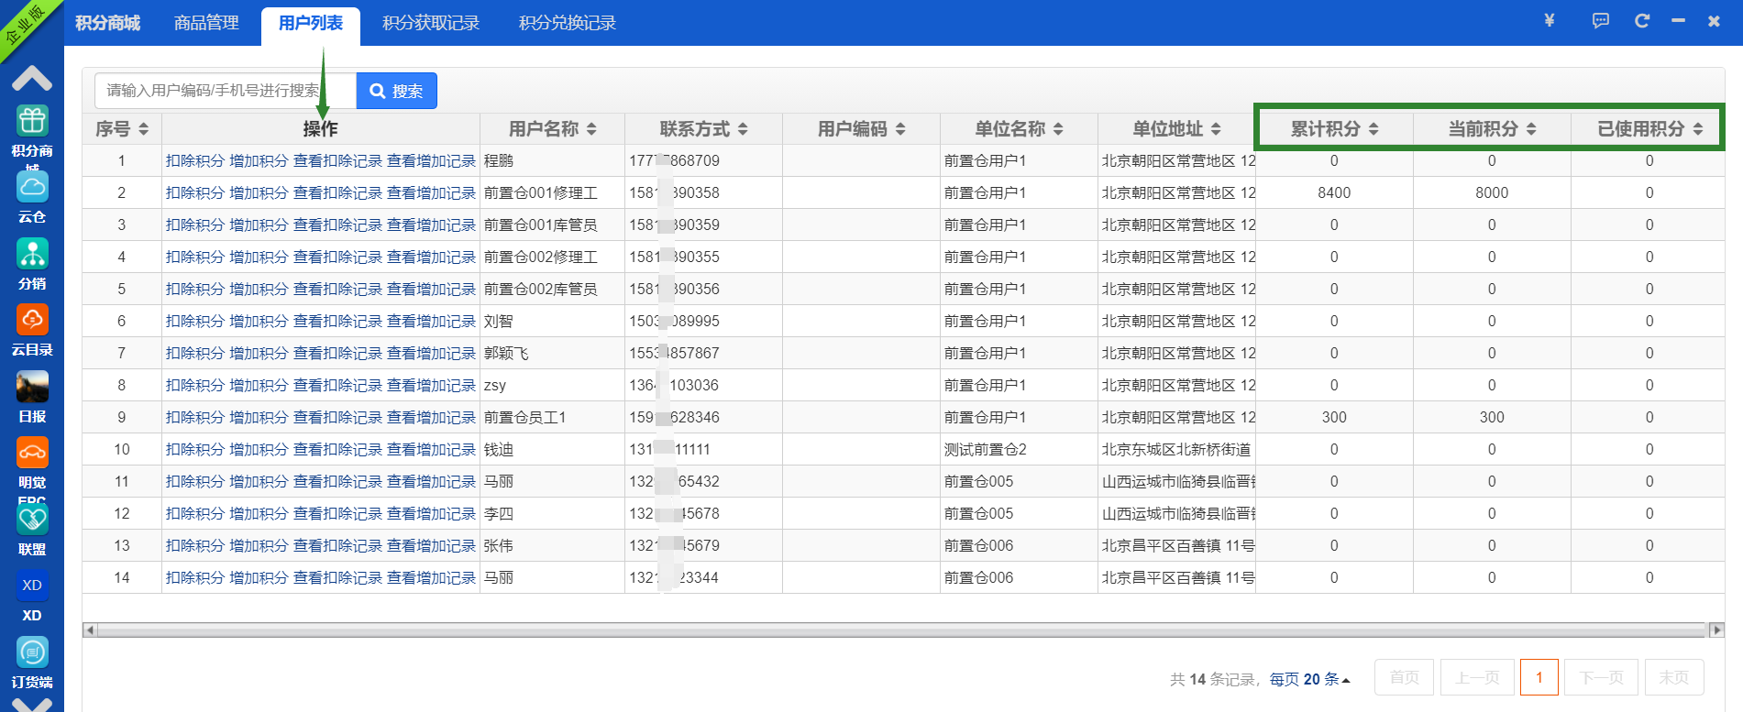Viewport: 1743px width, 712px height.
Task: Open the 积分商城 gift icon in sidebar
Action: [x=32, y=121]
